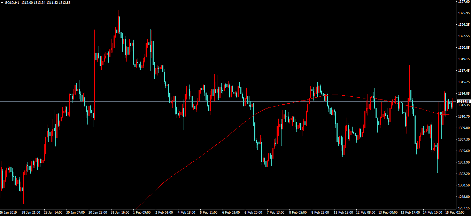The image size is (471, 216).
Task: Click the 30 Jan 23:00 time label
Action: (x=98, y=212)
